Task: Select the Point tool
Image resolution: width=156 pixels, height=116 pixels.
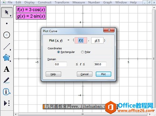Action: pos(7,23)
